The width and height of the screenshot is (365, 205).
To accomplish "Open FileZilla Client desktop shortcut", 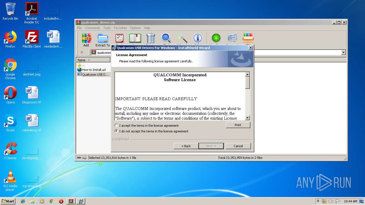I will tap(32, 39).
